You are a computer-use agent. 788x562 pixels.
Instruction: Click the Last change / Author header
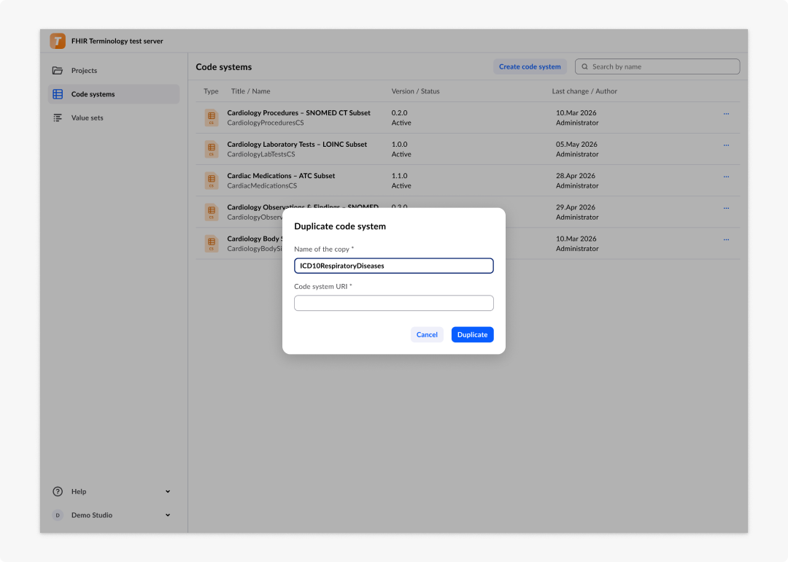click(x=584, y=91)
